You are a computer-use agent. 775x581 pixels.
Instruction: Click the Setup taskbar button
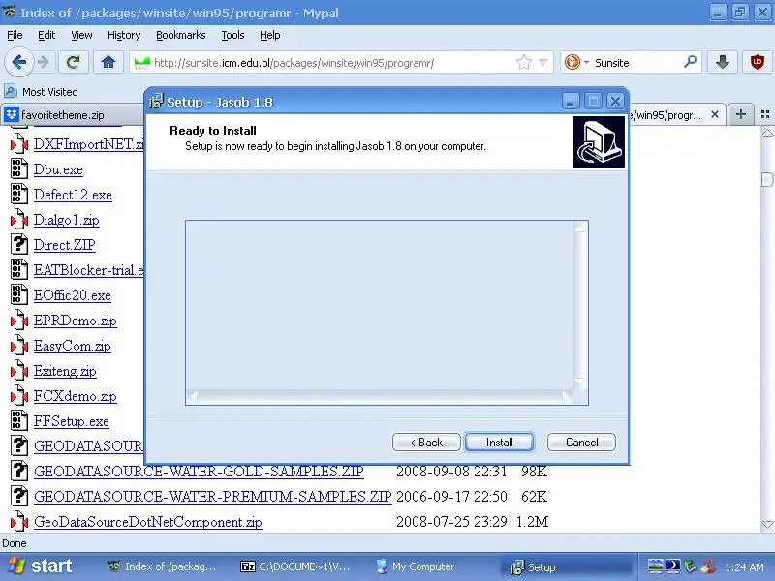tap(568, 566)
